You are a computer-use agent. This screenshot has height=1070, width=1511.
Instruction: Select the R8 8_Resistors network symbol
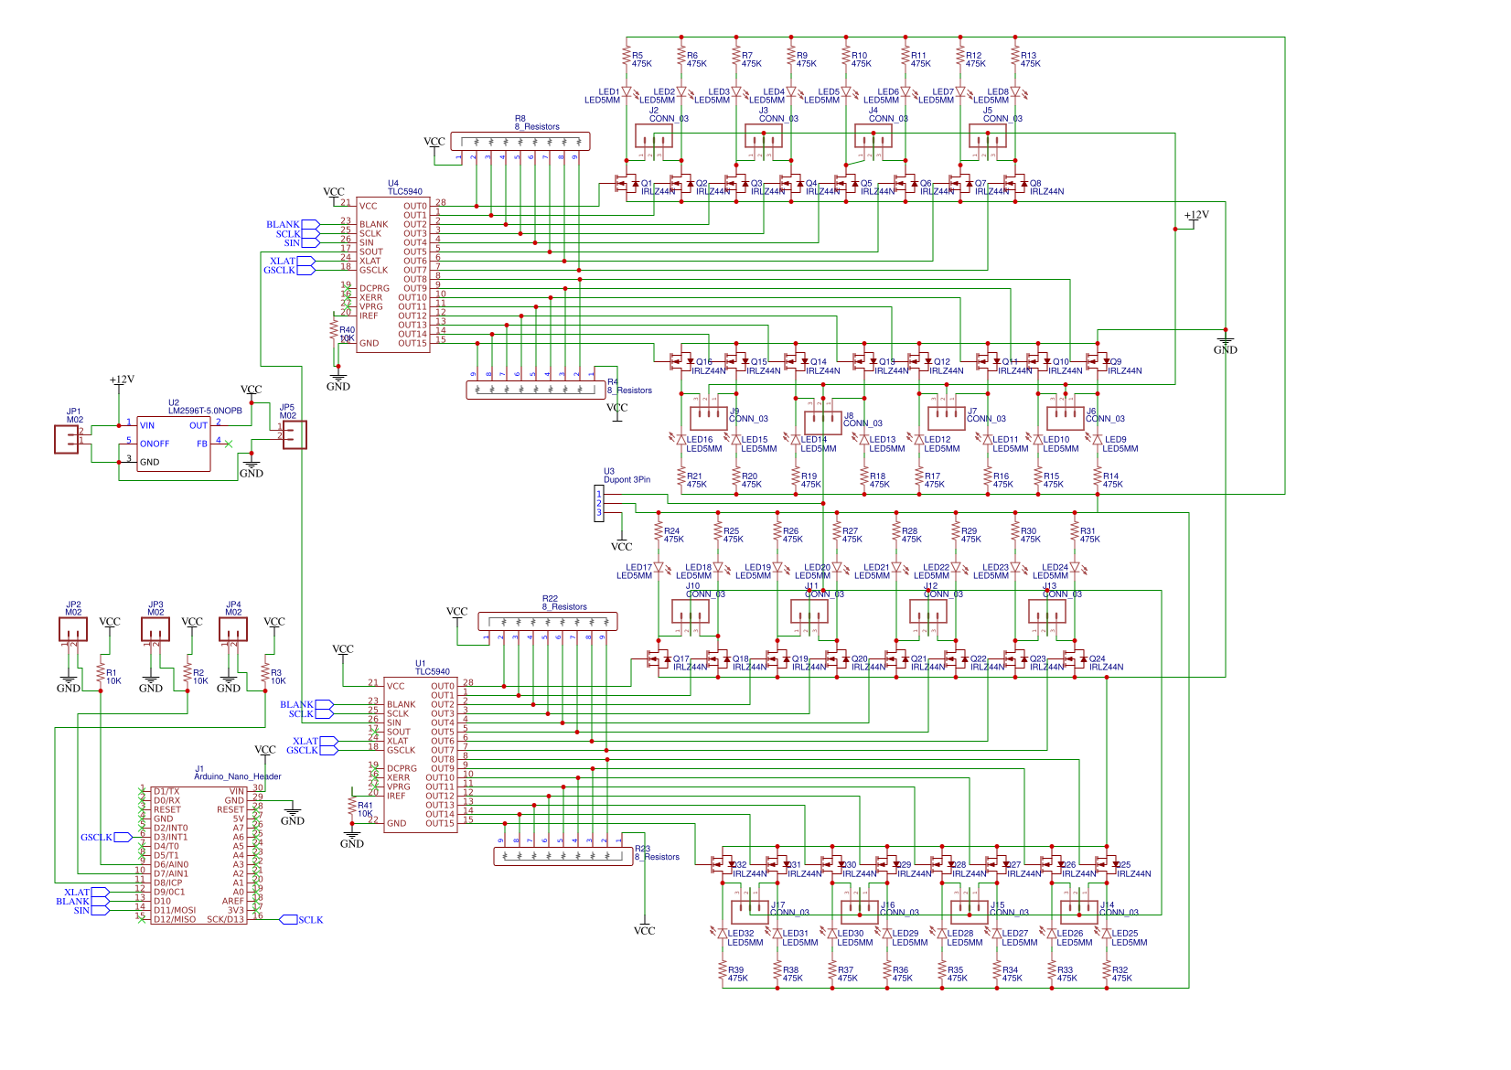click(x=520, y=141)
